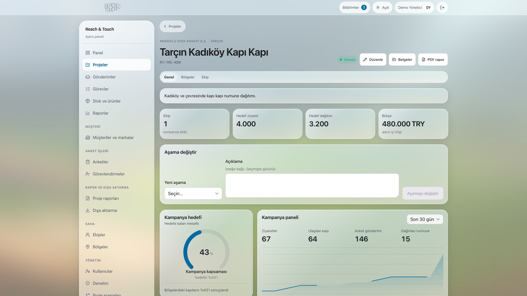Click the Düzenle edit button
Screen dimensions: 527x296
[373, 59]
